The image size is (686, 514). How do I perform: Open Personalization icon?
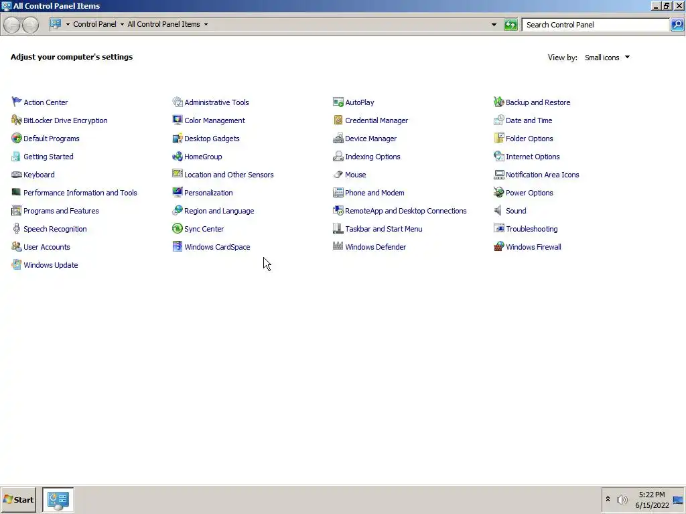coord(177,192)
